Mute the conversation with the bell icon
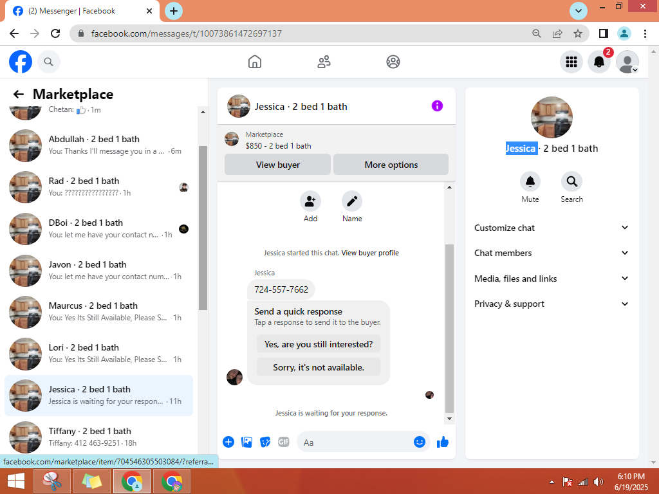This screenshot has height=494, width=659. (530, 181)
